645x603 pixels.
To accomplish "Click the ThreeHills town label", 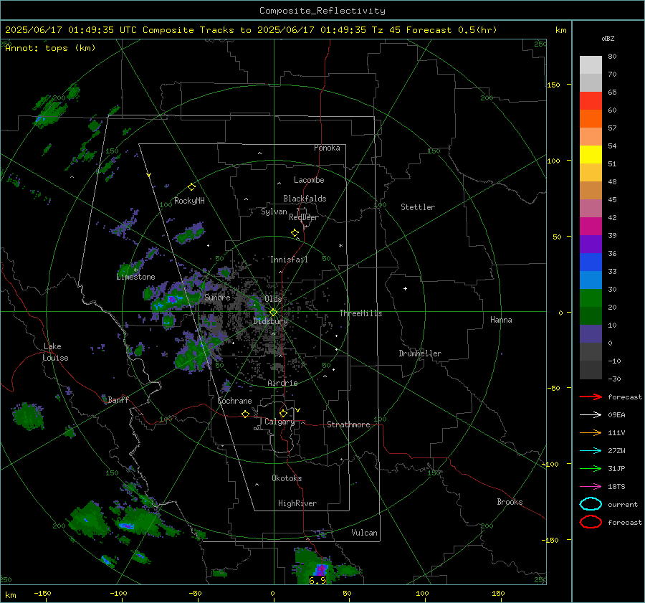I will pyautogui.click(x=360, y=313).
